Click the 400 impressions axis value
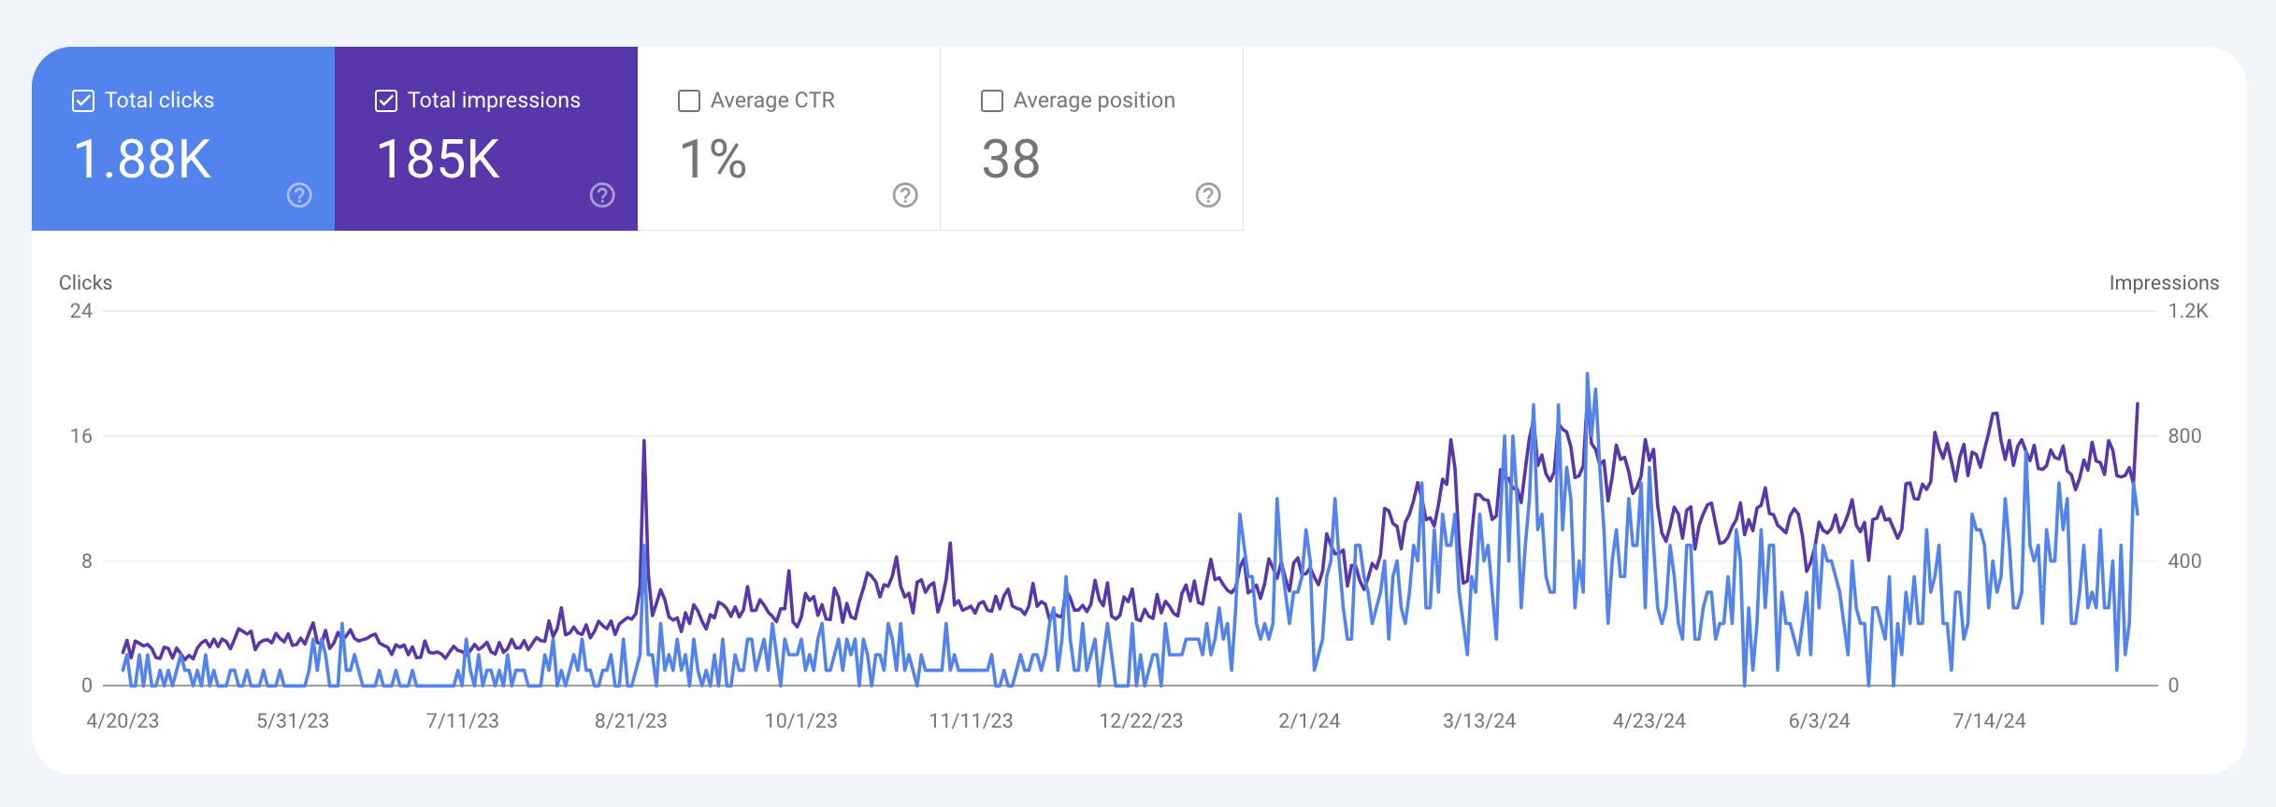The image size is (2276, 807). (x=2184, y=561)
